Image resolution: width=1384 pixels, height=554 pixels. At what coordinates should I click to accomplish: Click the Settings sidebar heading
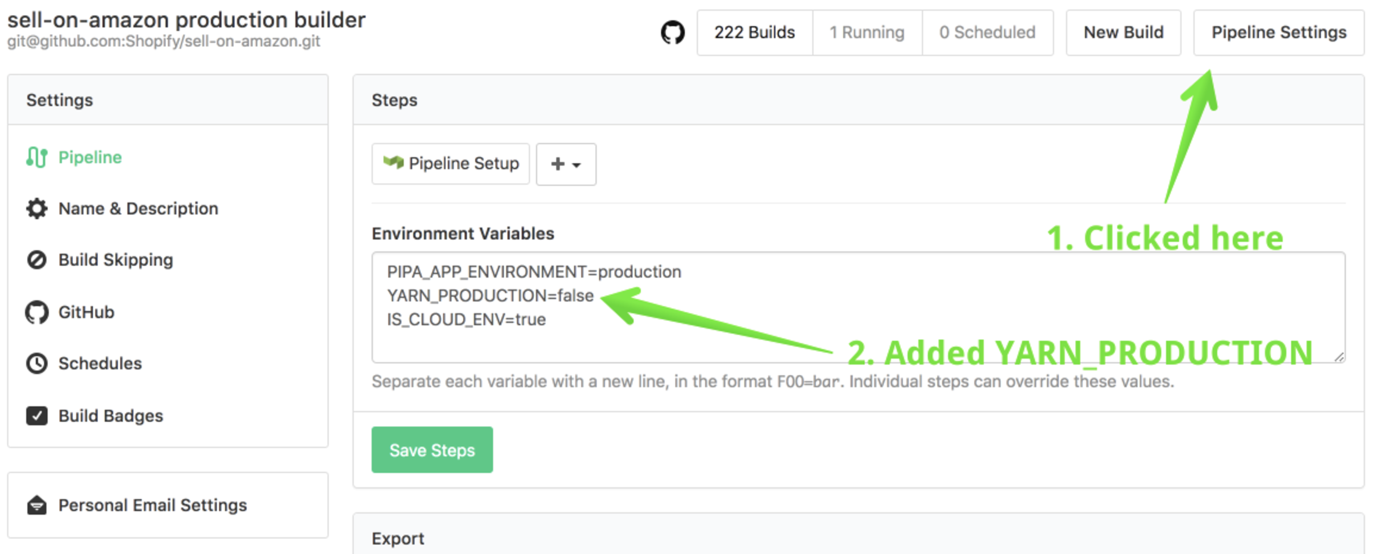pyautogui.click(x=60, y=100)
